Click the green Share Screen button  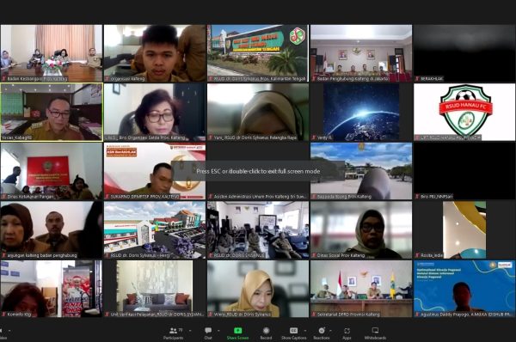point(237,333)
